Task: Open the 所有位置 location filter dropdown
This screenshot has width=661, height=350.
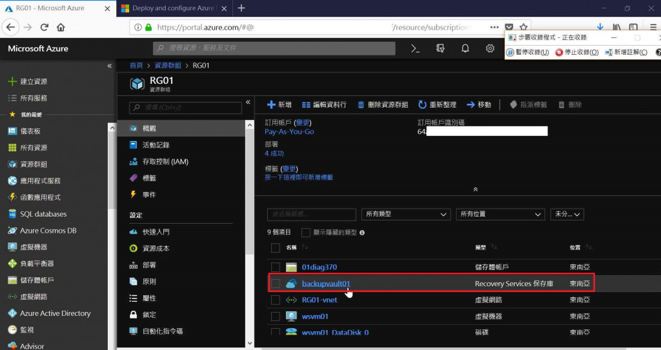Action: point(500,215)
